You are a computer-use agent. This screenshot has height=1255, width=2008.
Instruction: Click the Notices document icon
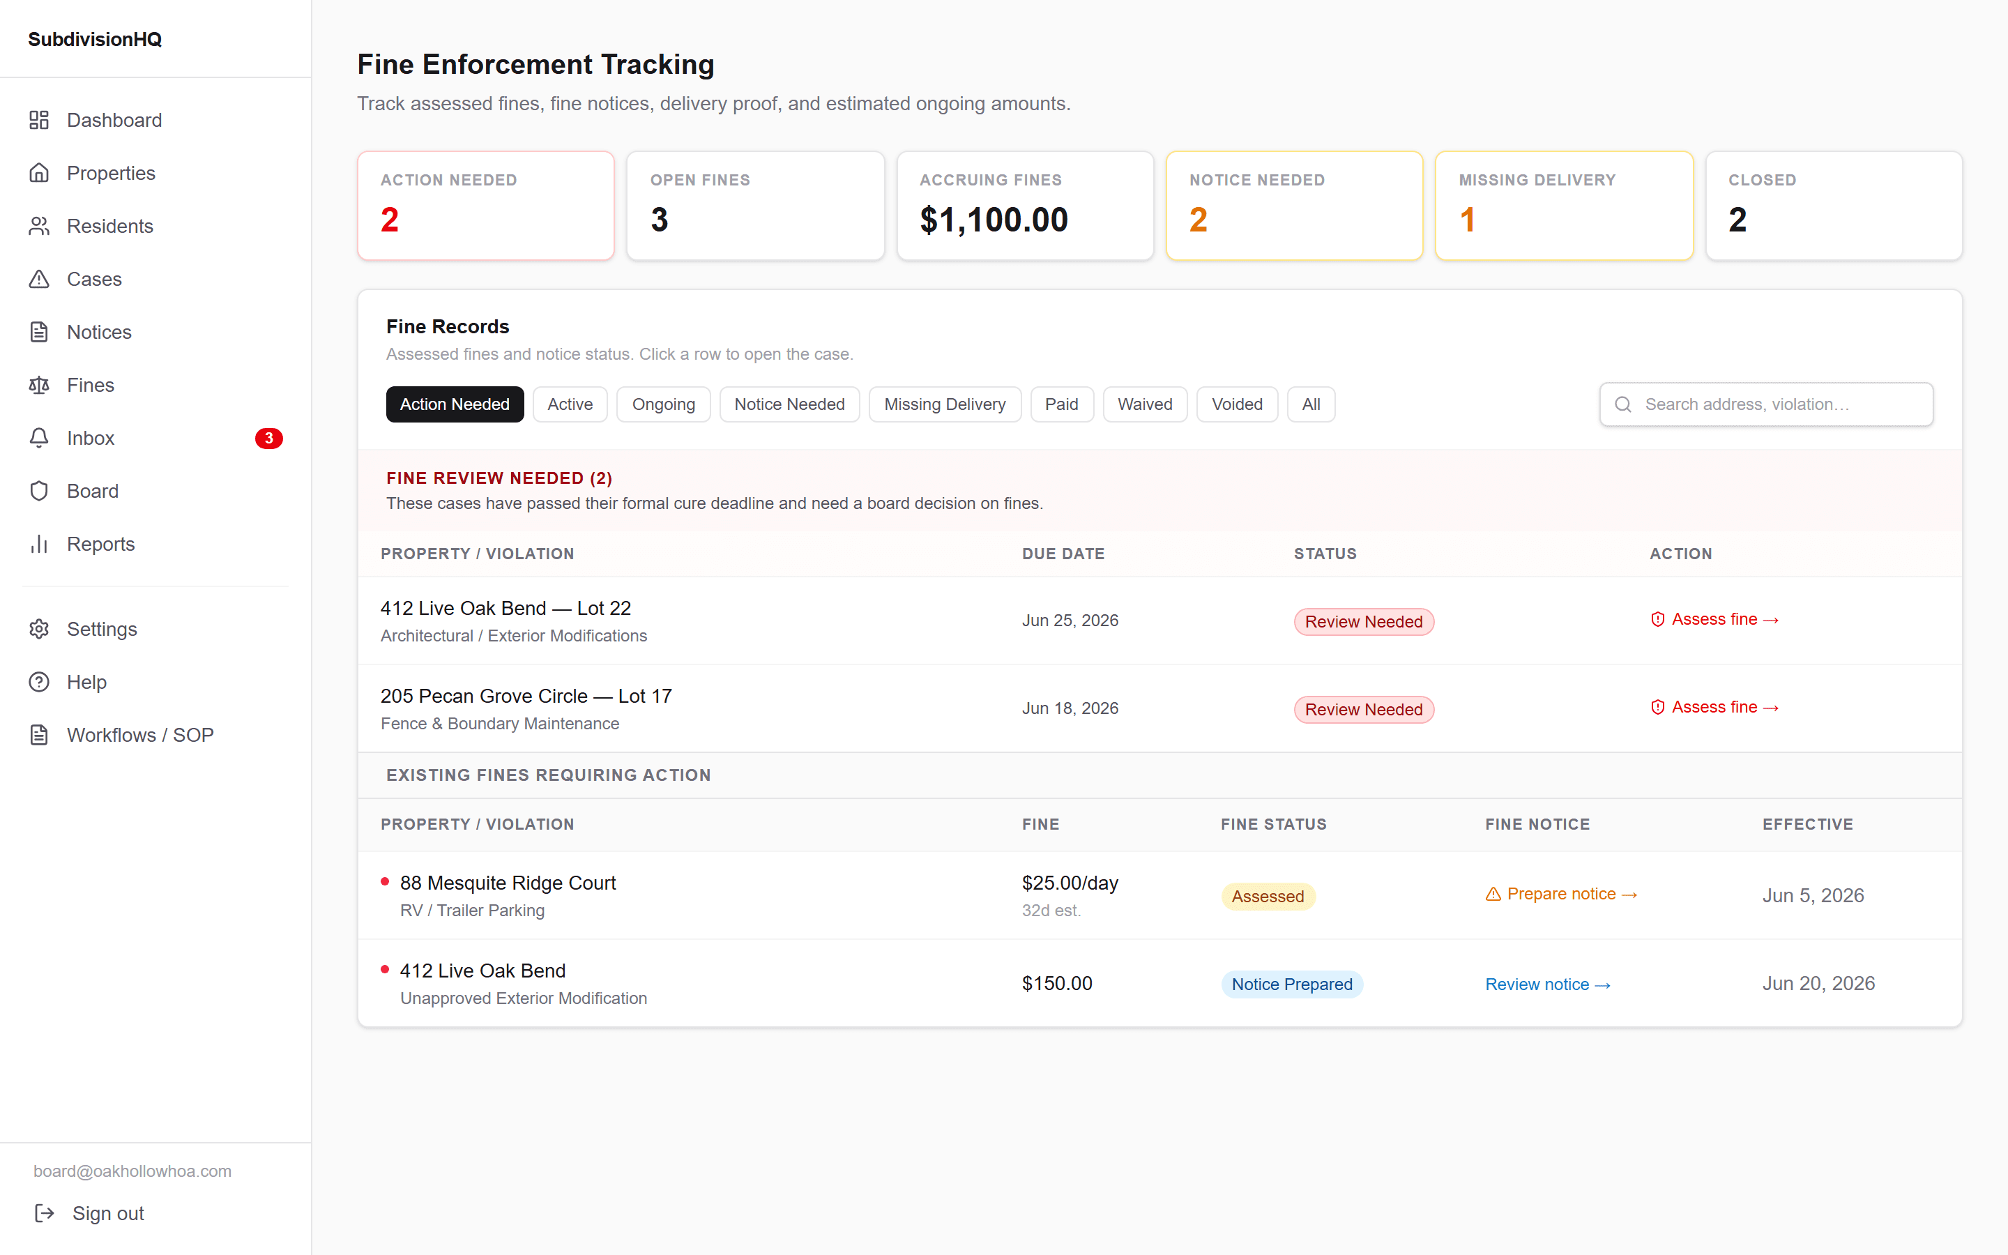(x=39, y=332)
